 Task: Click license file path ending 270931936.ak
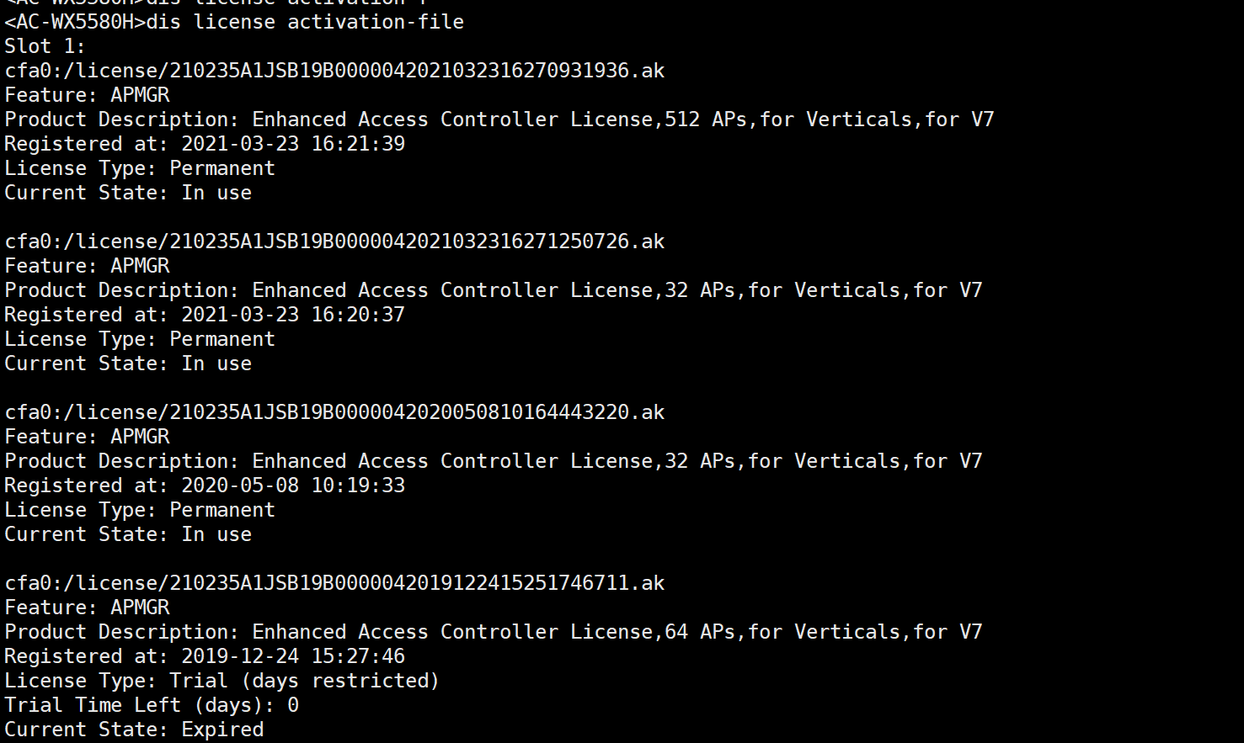coord(334,71)
